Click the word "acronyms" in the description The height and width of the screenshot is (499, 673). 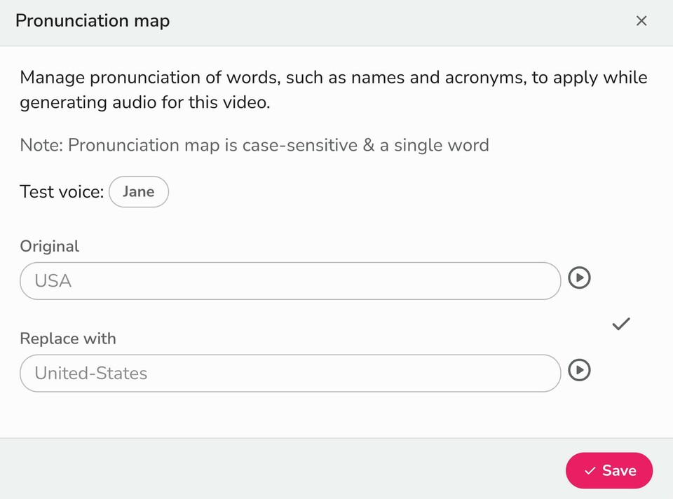coord(484,78)
